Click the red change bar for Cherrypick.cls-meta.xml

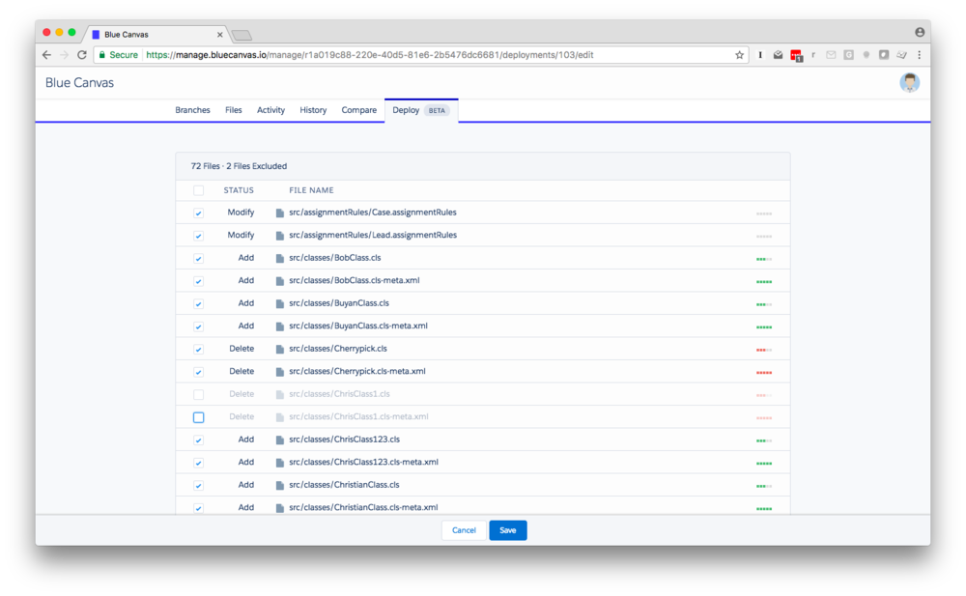click(764, 373)
